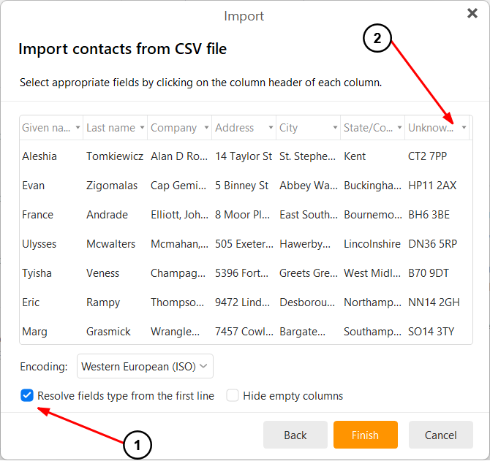490x461 pixels.
Task: Cancel the CSV import
Action: coord(440,435)
